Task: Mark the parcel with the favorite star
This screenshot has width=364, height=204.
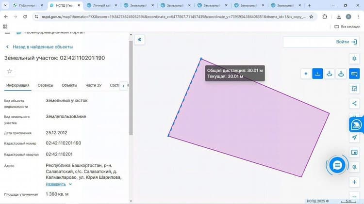Action: point(10,71)
